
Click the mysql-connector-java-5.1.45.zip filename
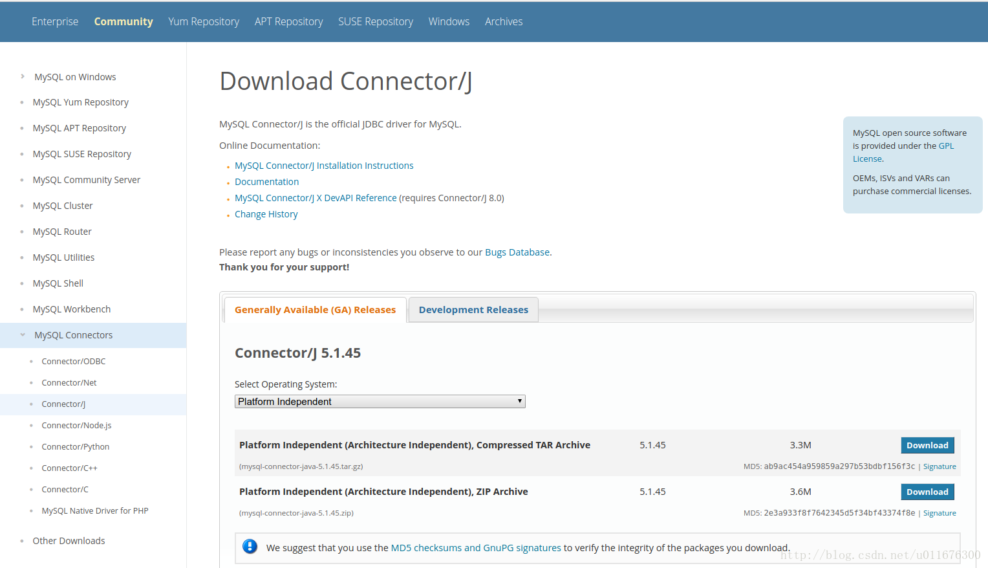click(296, 513)
